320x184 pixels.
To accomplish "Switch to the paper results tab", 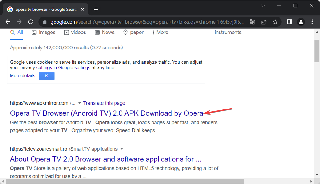I will (134, 32).
